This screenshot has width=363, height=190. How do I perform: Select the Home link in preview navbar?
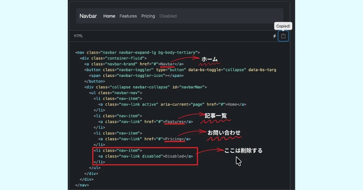coord(109,16)
